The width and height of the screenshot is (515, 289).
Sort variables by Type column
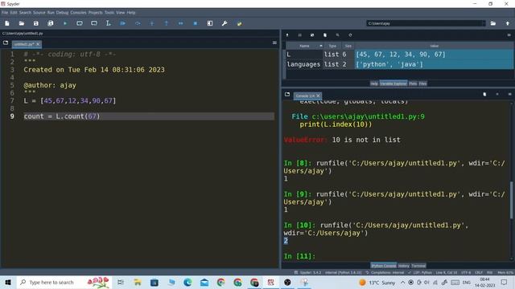[x=332, y=46]
